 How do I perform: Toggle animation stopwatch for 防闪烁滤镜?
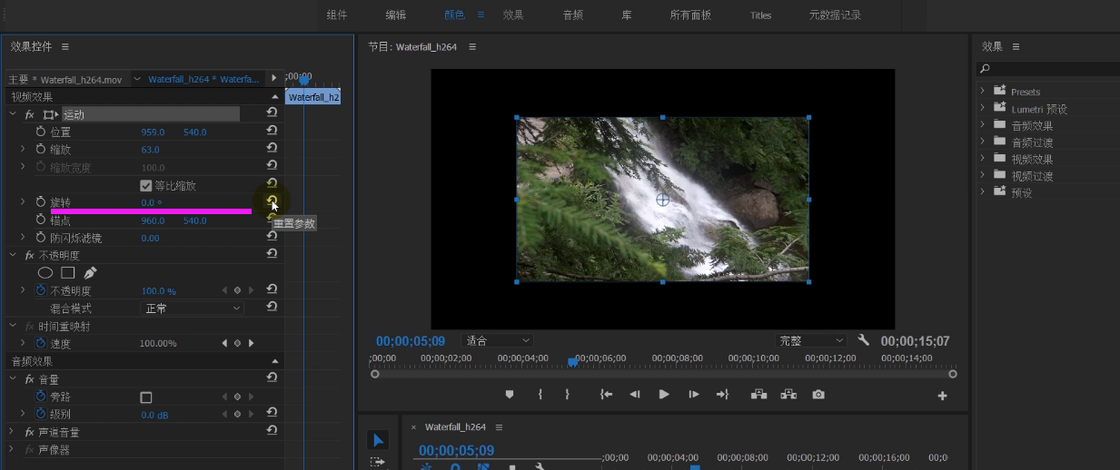click(40, 237)
